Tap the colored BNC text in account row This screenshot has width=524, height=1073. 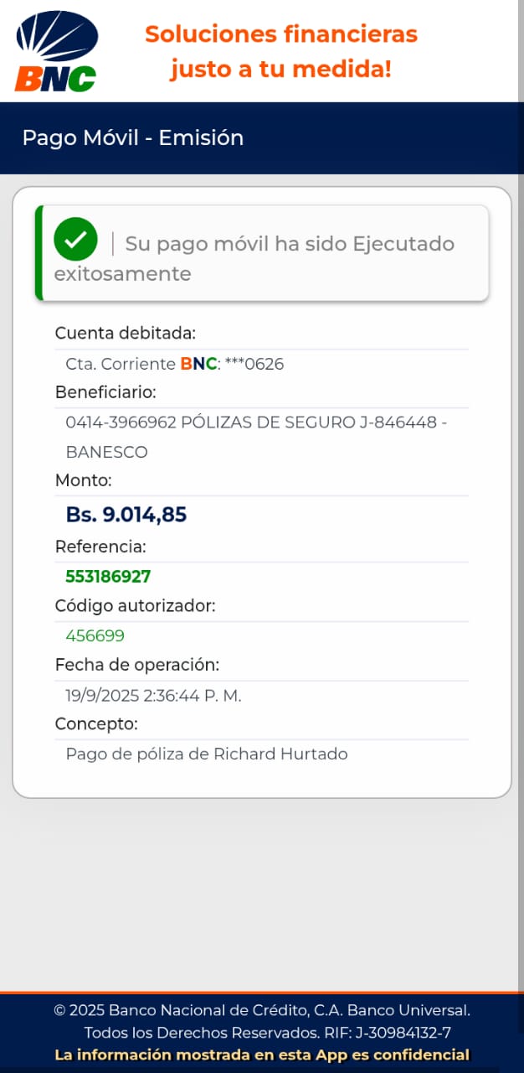pyautogui.click(x=198, y=364)
